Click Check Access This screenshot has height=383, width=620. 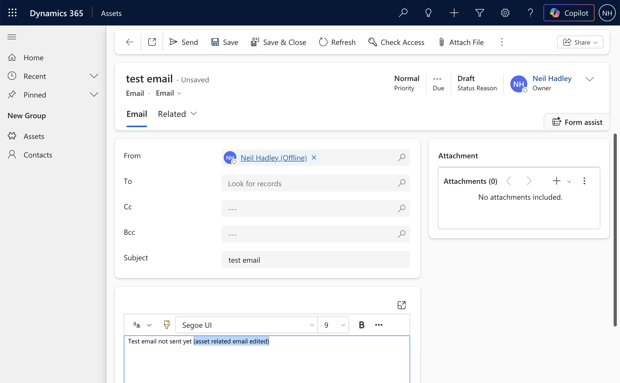click(x=396, y=42)
